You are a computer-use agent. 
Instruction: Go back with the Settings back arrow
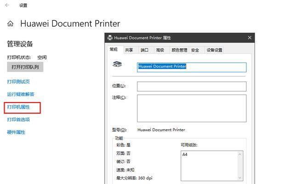[x=7, y=5]
